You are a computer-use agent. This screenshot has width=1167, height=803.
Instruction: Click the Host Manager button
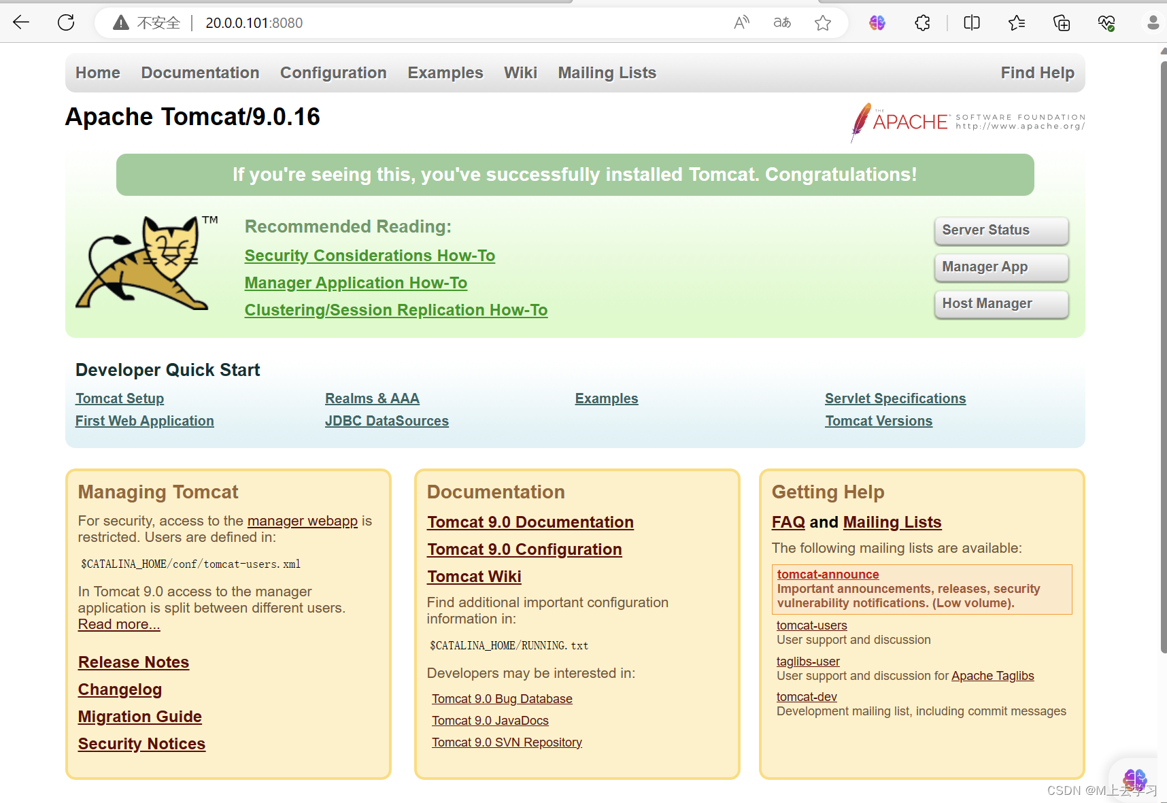point(1001,304)
